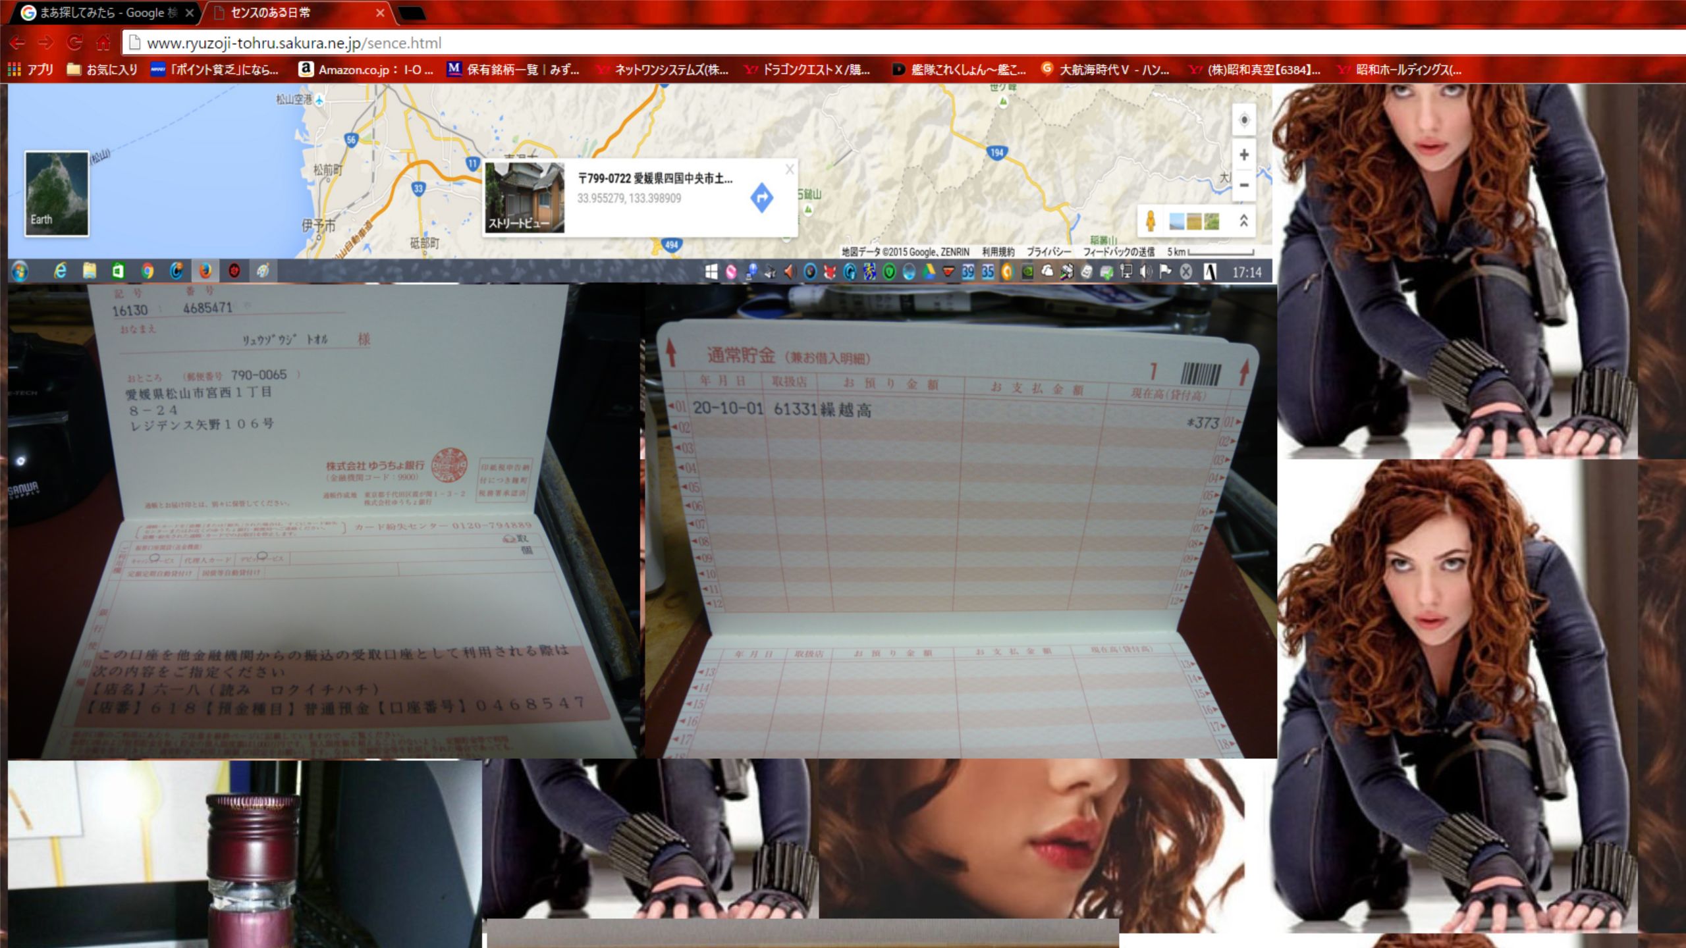Open the browser home page icon
Image resolution: width=1686 pixels, height=948 pixels.
pos(103,43)
